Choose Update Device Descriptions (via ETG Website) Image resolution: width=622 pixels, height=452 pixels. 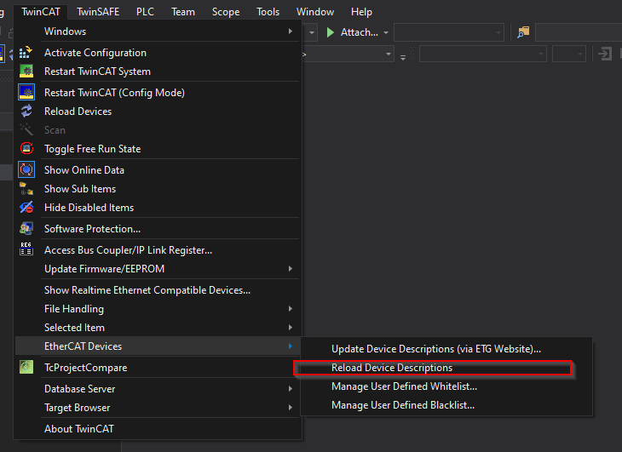[446, 349]
